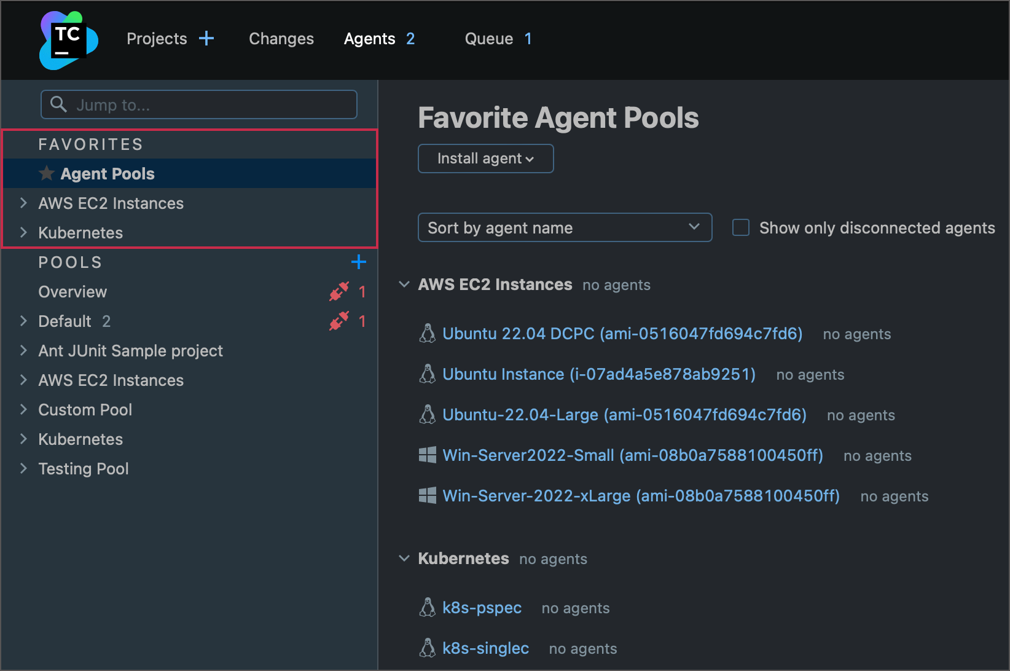This screenshot has width=1010, height=671.
Task: Collapse the AWS EC2 Instances section
Action: (404, 284)
